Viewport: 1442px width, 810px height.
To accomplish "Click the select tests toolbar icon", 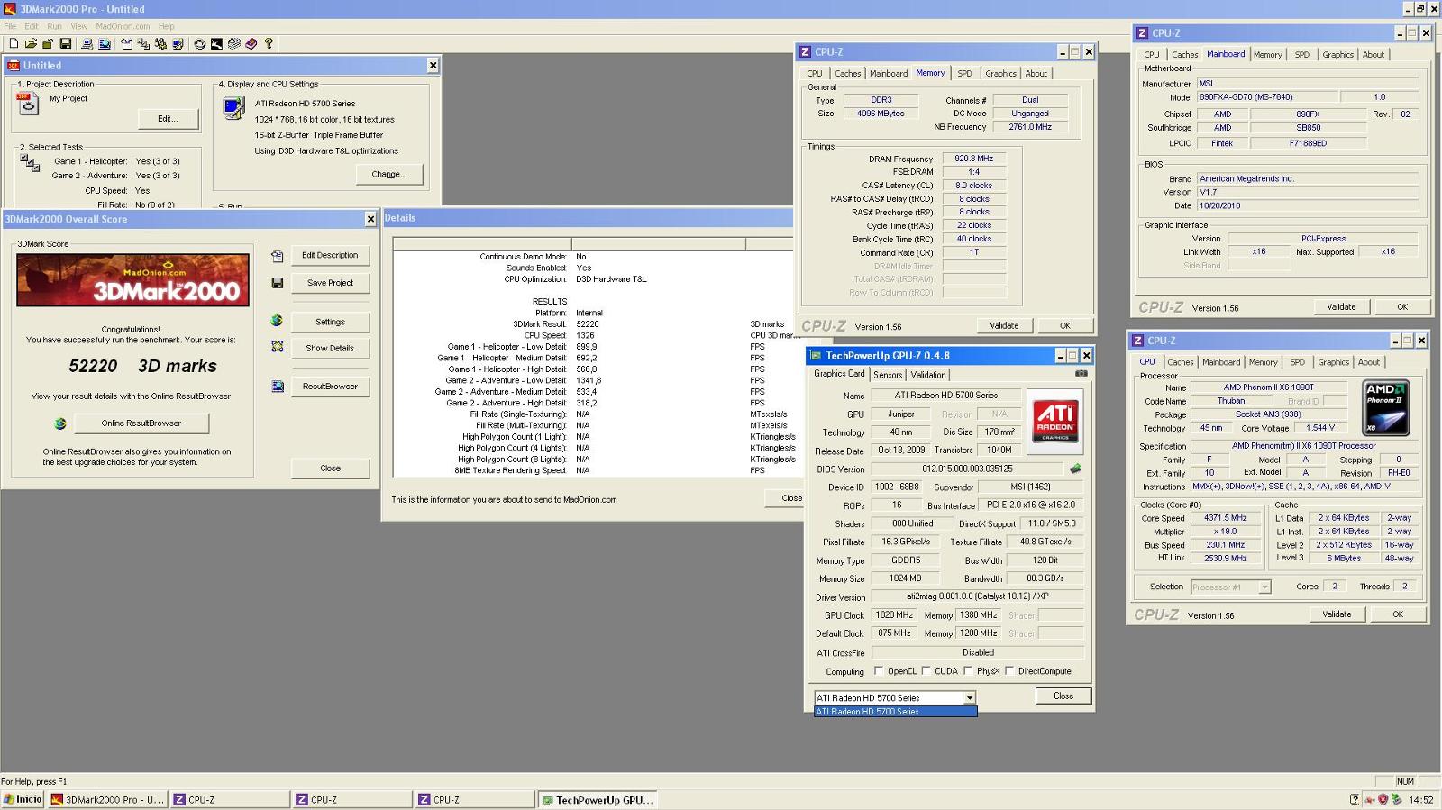I will point(143,43).
